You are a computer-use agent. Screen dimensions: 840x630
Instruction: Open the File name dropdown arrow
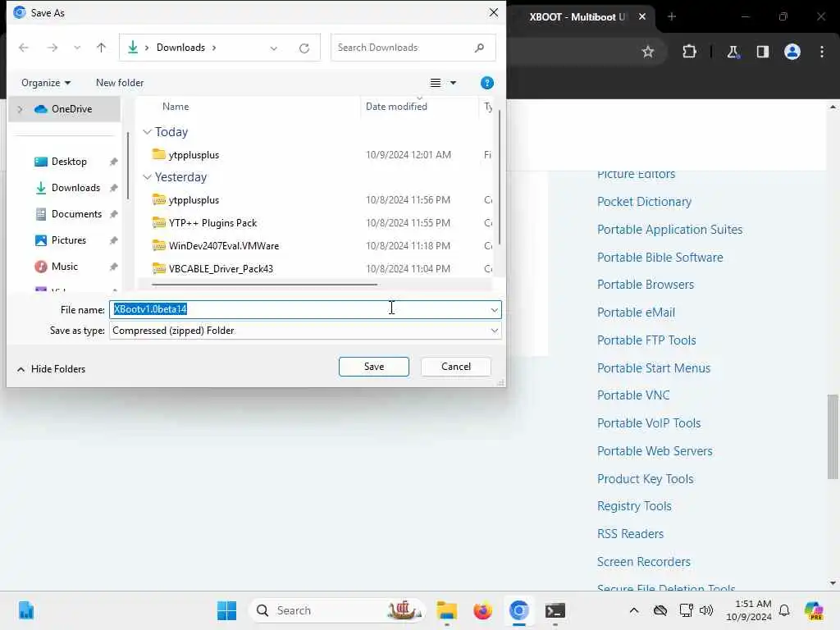(x=494, y=309)
